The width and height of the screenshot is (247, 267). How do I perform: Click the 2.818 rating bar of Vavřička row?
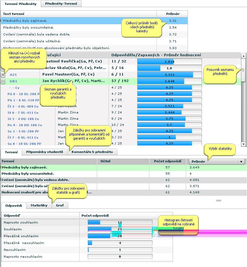170,62
